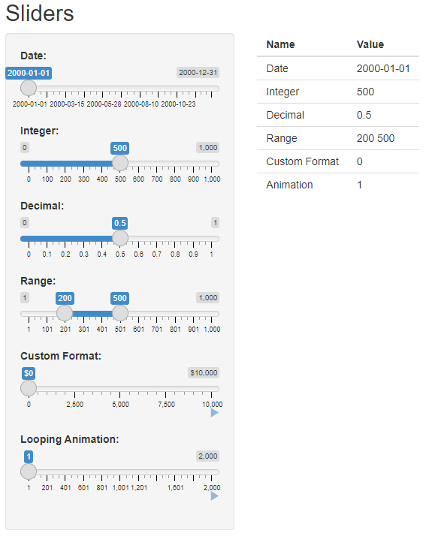Click the Name column header in table

coord(280,44)
